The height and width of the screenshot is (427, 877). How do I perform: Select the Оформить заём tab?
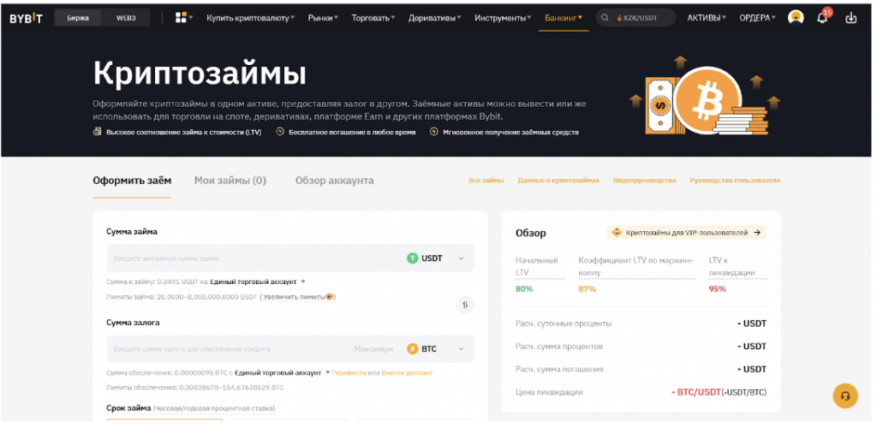point(132,181)
